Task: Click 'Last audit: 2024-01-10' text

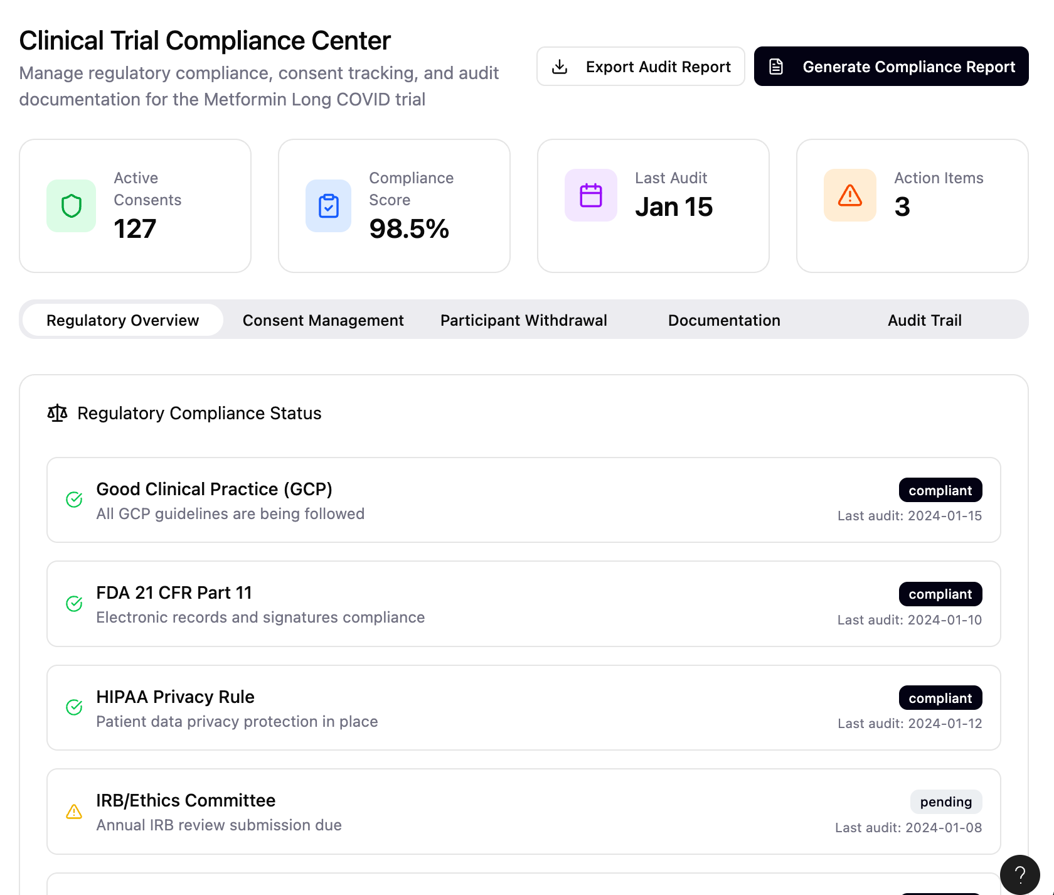Action: 910,620
